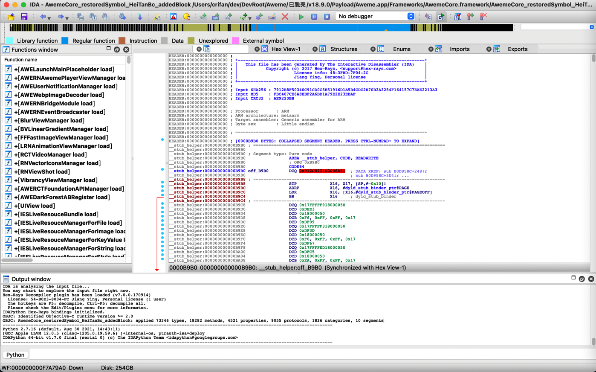
Task: Run the program with the green play icon
Action: pyautogui.click(x=301, y=16)
